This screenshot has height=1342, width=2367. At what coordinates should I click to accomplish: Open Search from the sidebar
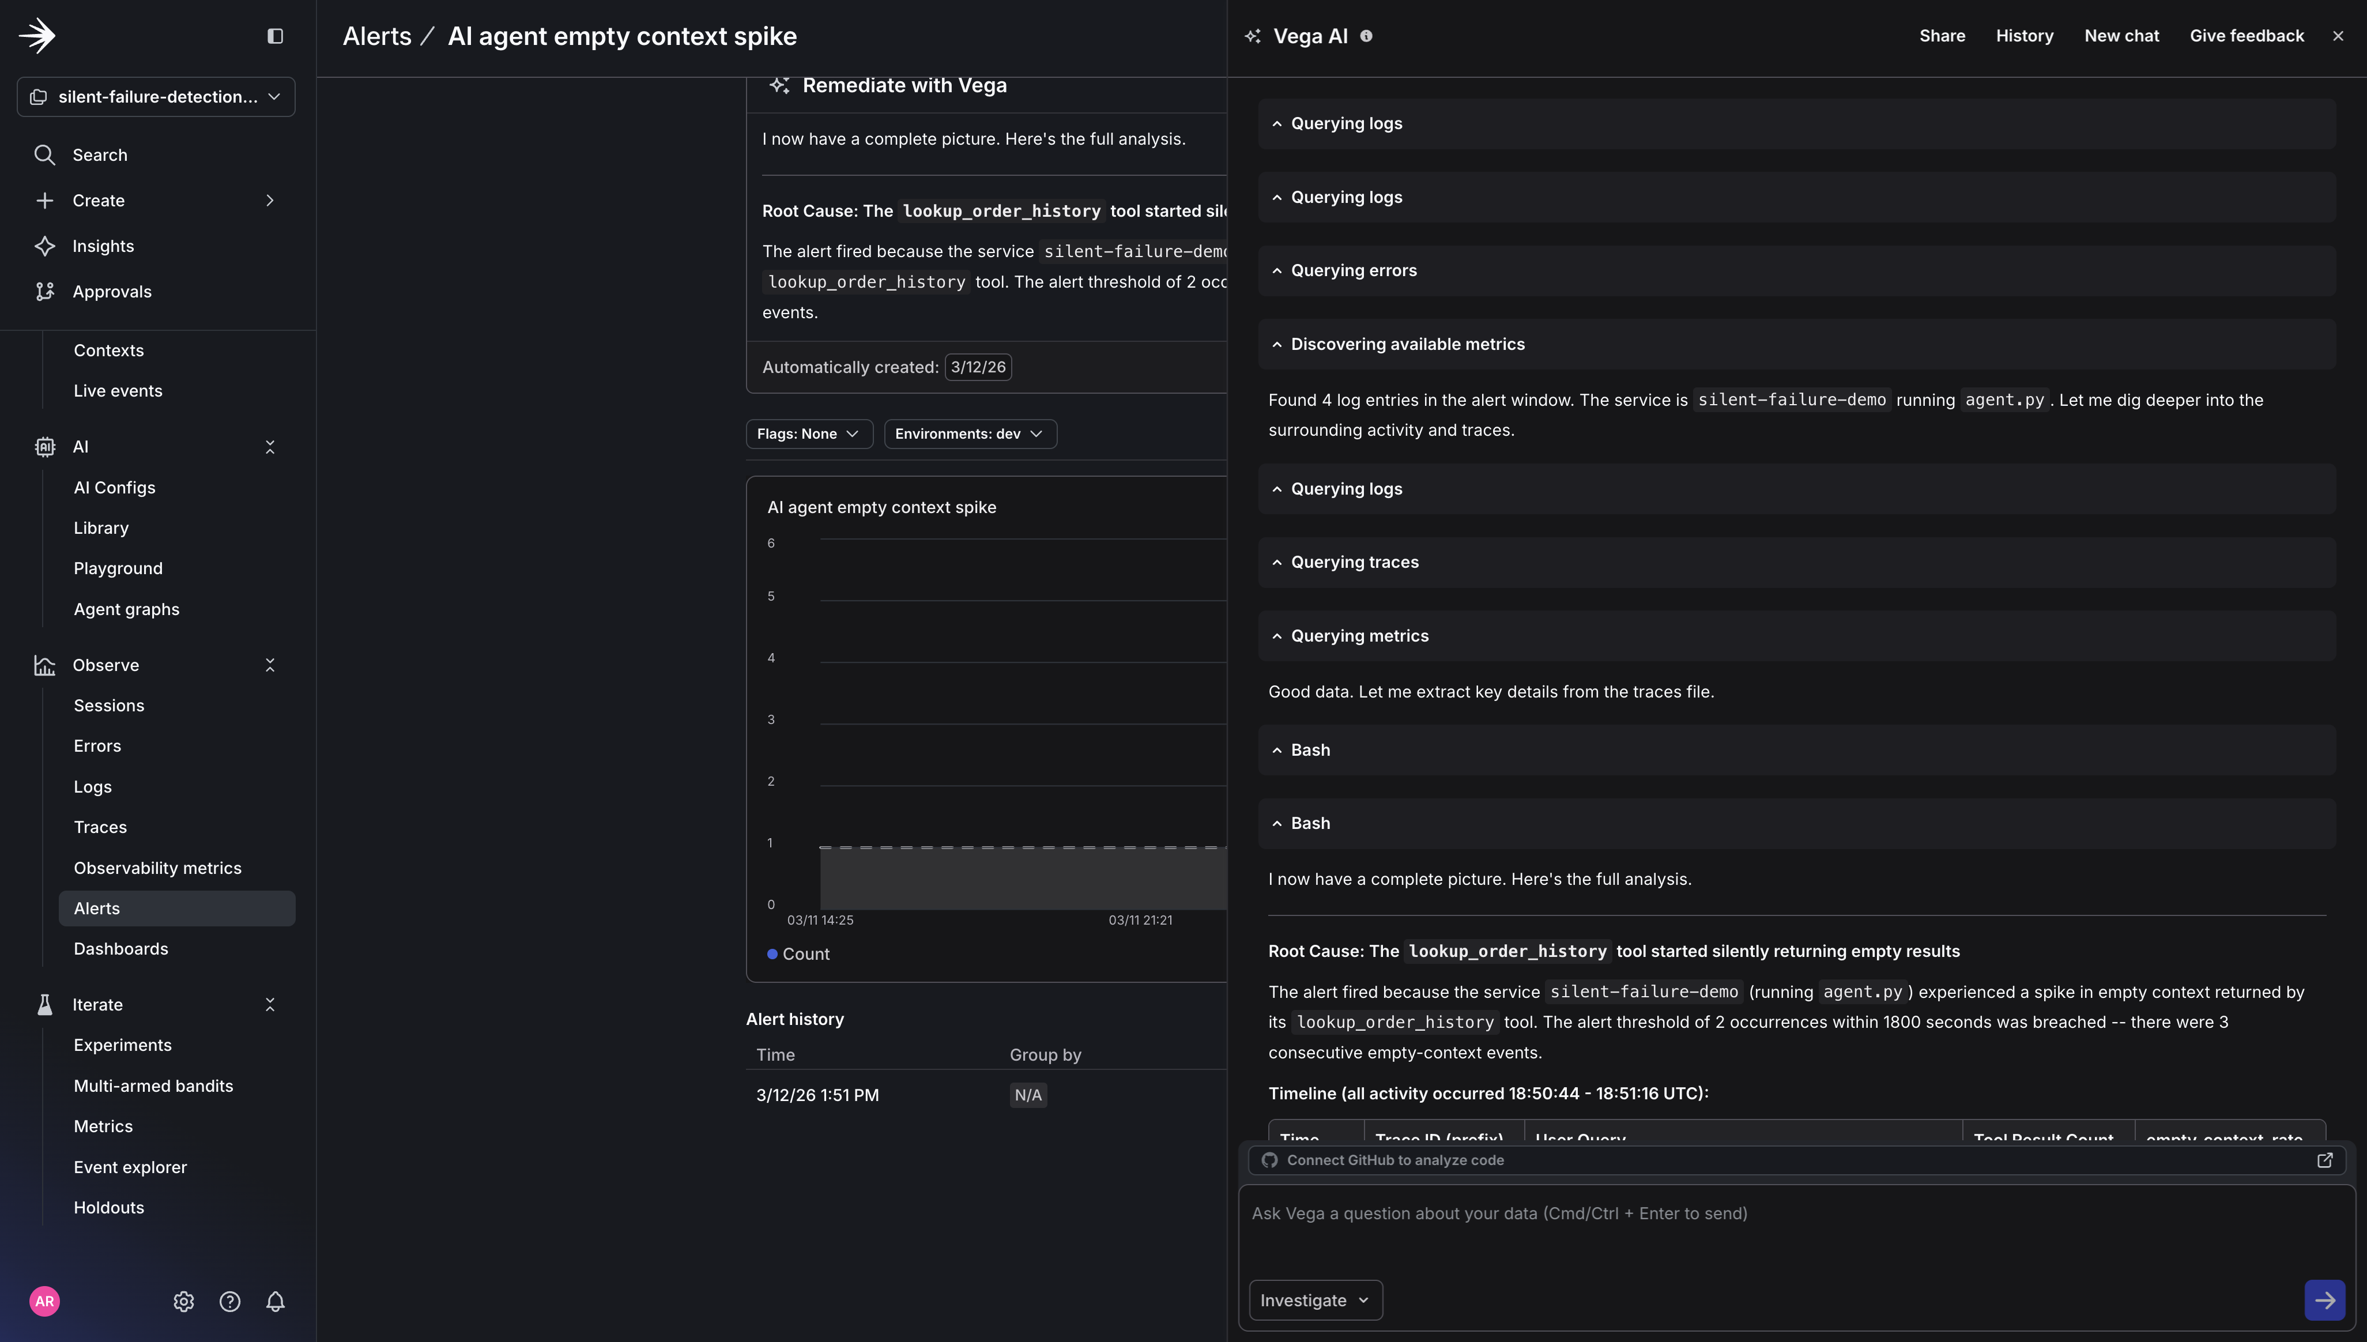pyautogui.click(x=100, y=154)
